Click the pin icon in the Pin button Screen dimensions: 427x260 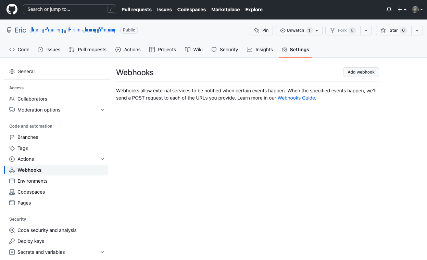(257, 30)
